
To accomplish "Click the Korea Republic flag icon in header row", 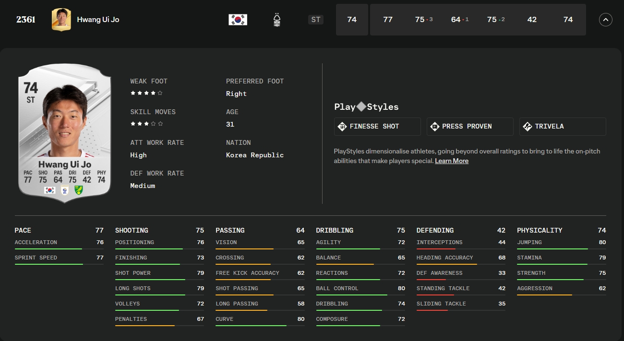I will pos(238,20).
